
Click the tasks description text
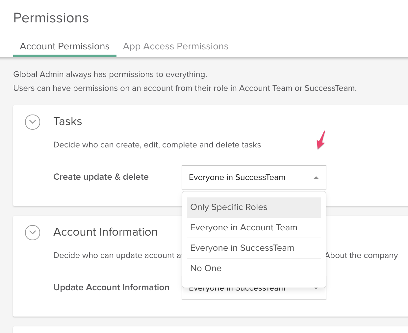click(x=157, y=145)
